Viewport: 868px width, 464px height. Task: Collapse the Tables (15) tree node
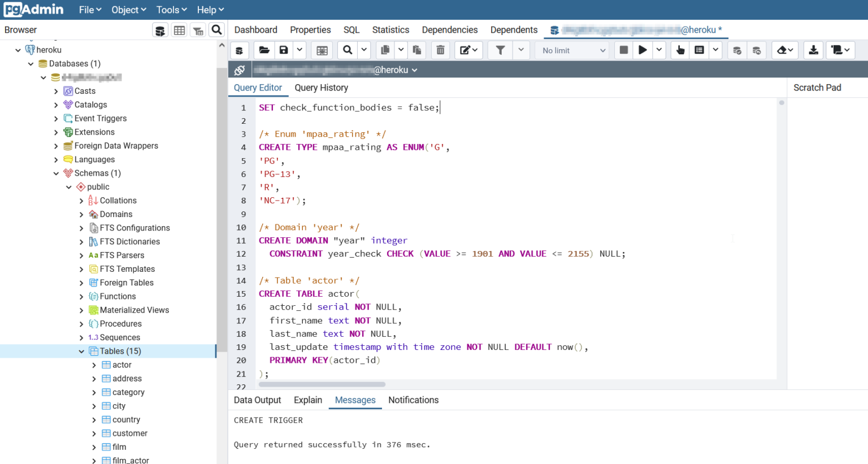81,352
